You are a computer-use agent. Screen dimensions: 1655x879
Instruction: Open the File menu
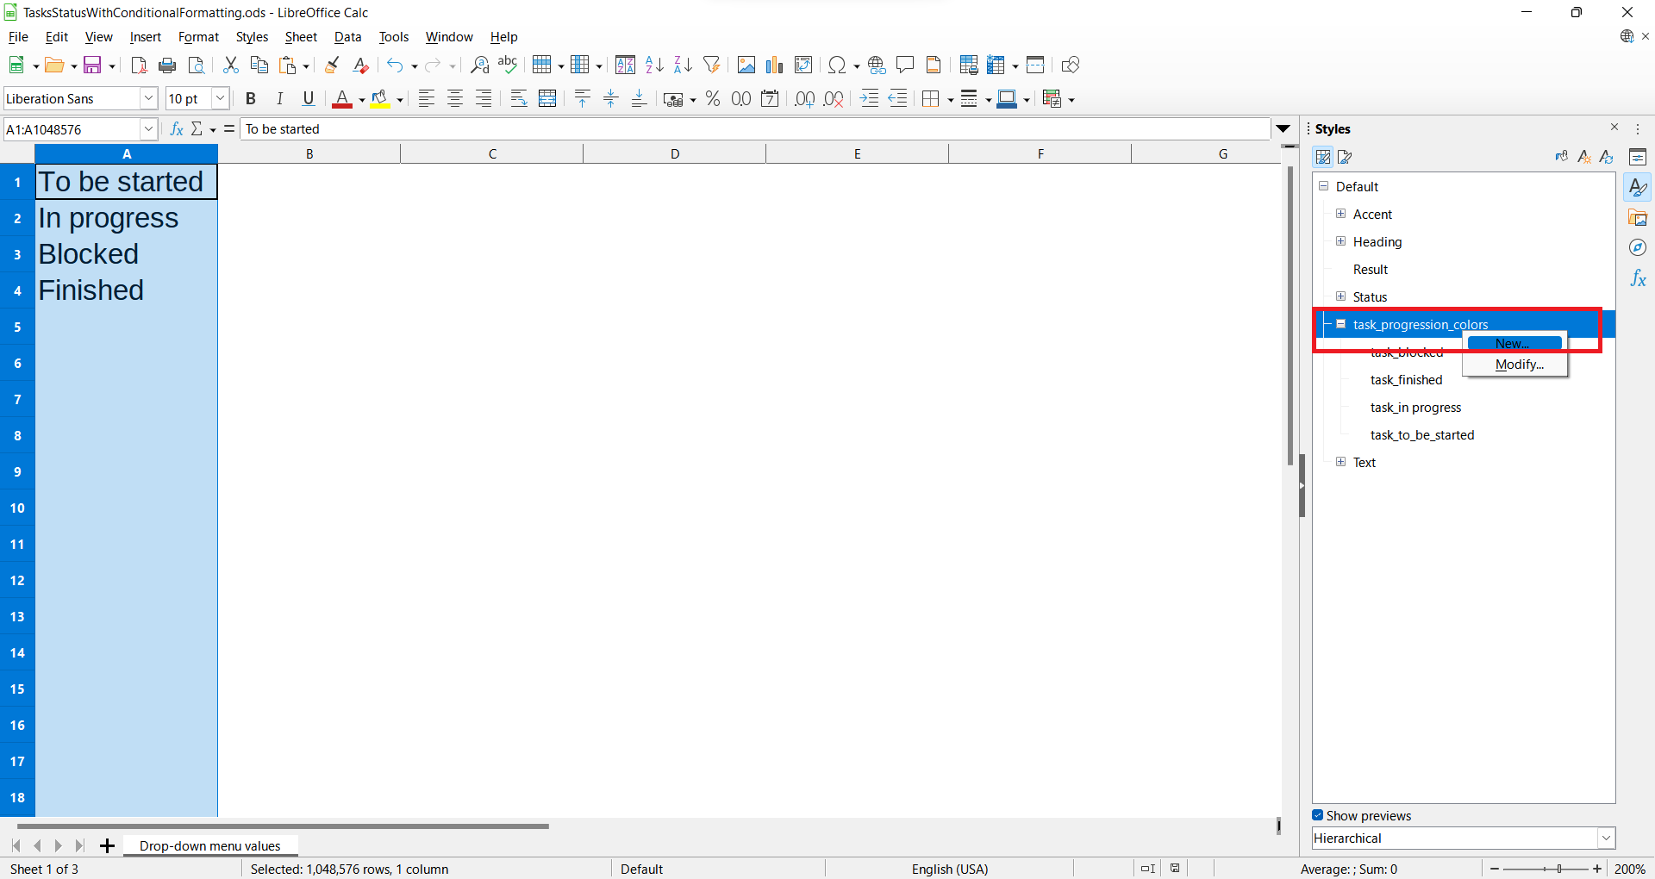click(x=18, y=37)
